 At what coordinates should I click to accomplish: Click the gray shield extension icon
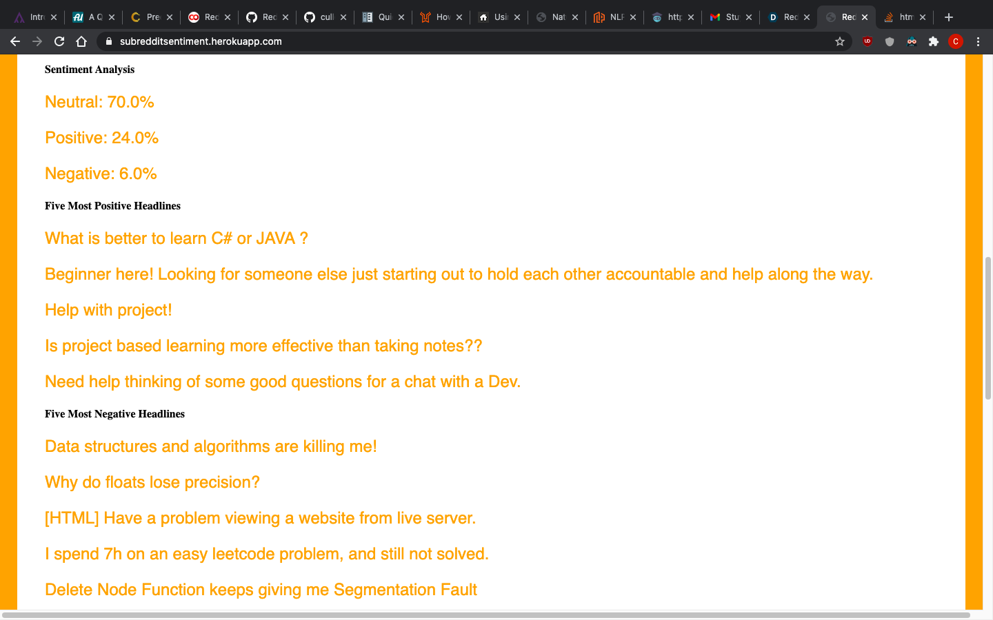[890, 41]
